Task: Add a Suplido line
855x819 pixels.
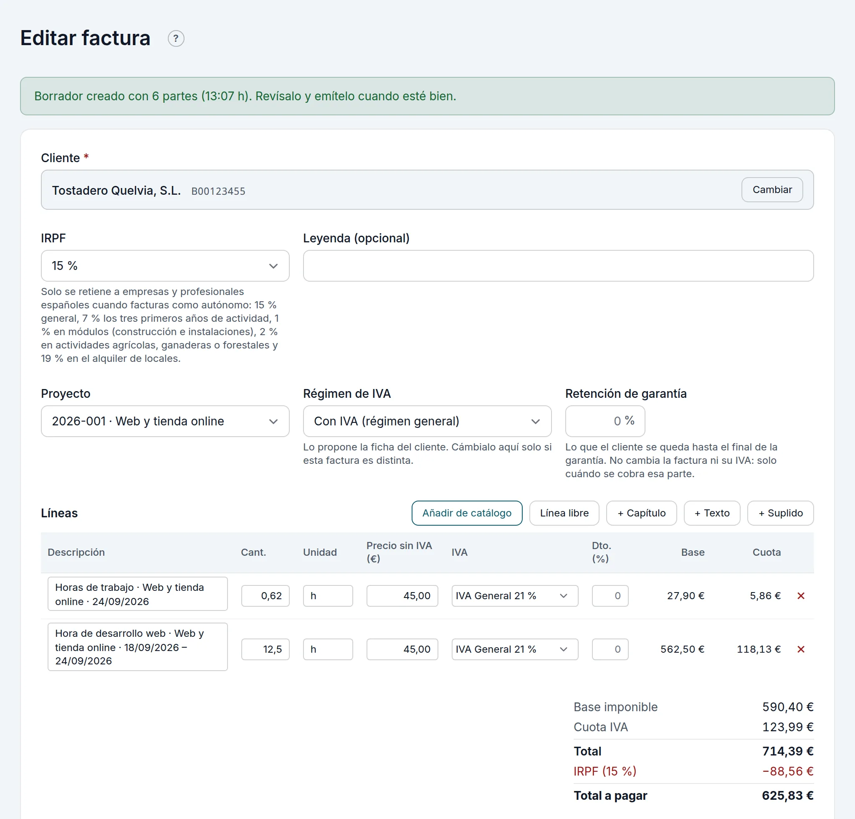Action: (780, 514)
